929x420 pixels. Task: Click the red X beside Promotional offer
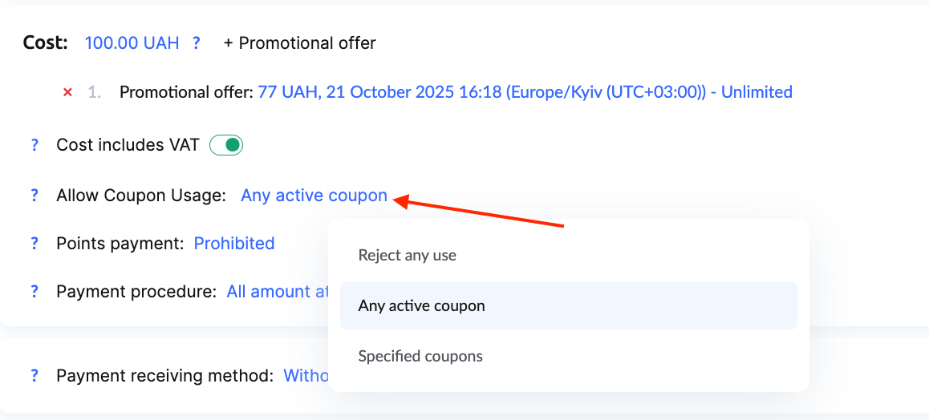click(x=68, y=92)
